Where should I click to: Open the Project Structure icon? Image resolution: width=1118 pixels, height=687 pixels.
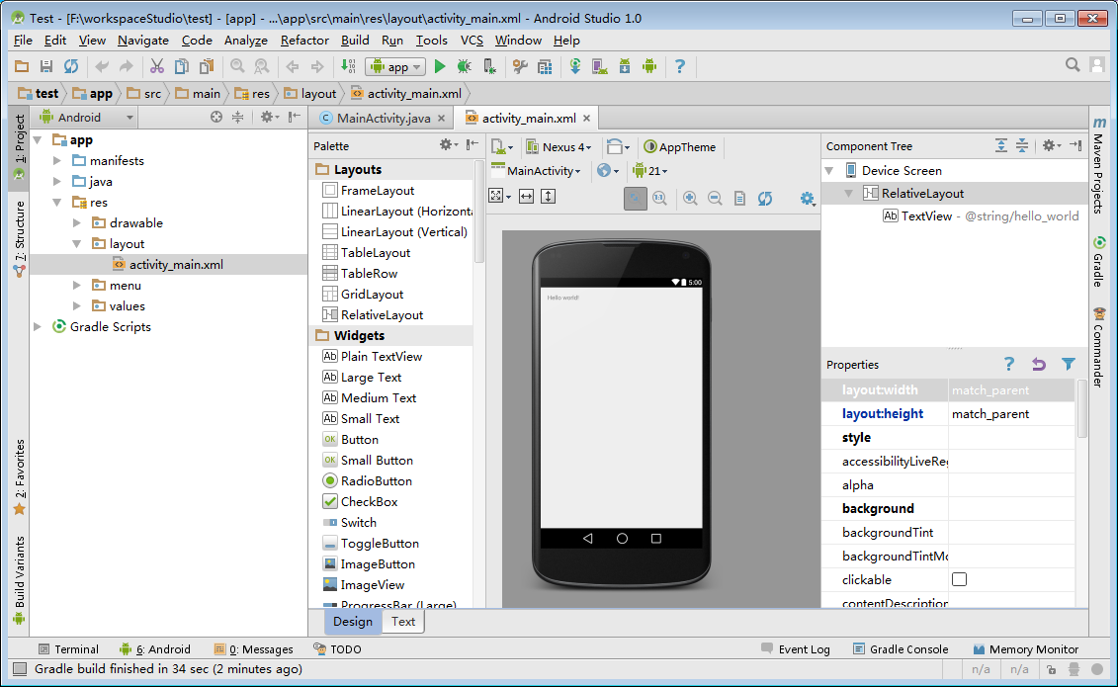(545, 66)
